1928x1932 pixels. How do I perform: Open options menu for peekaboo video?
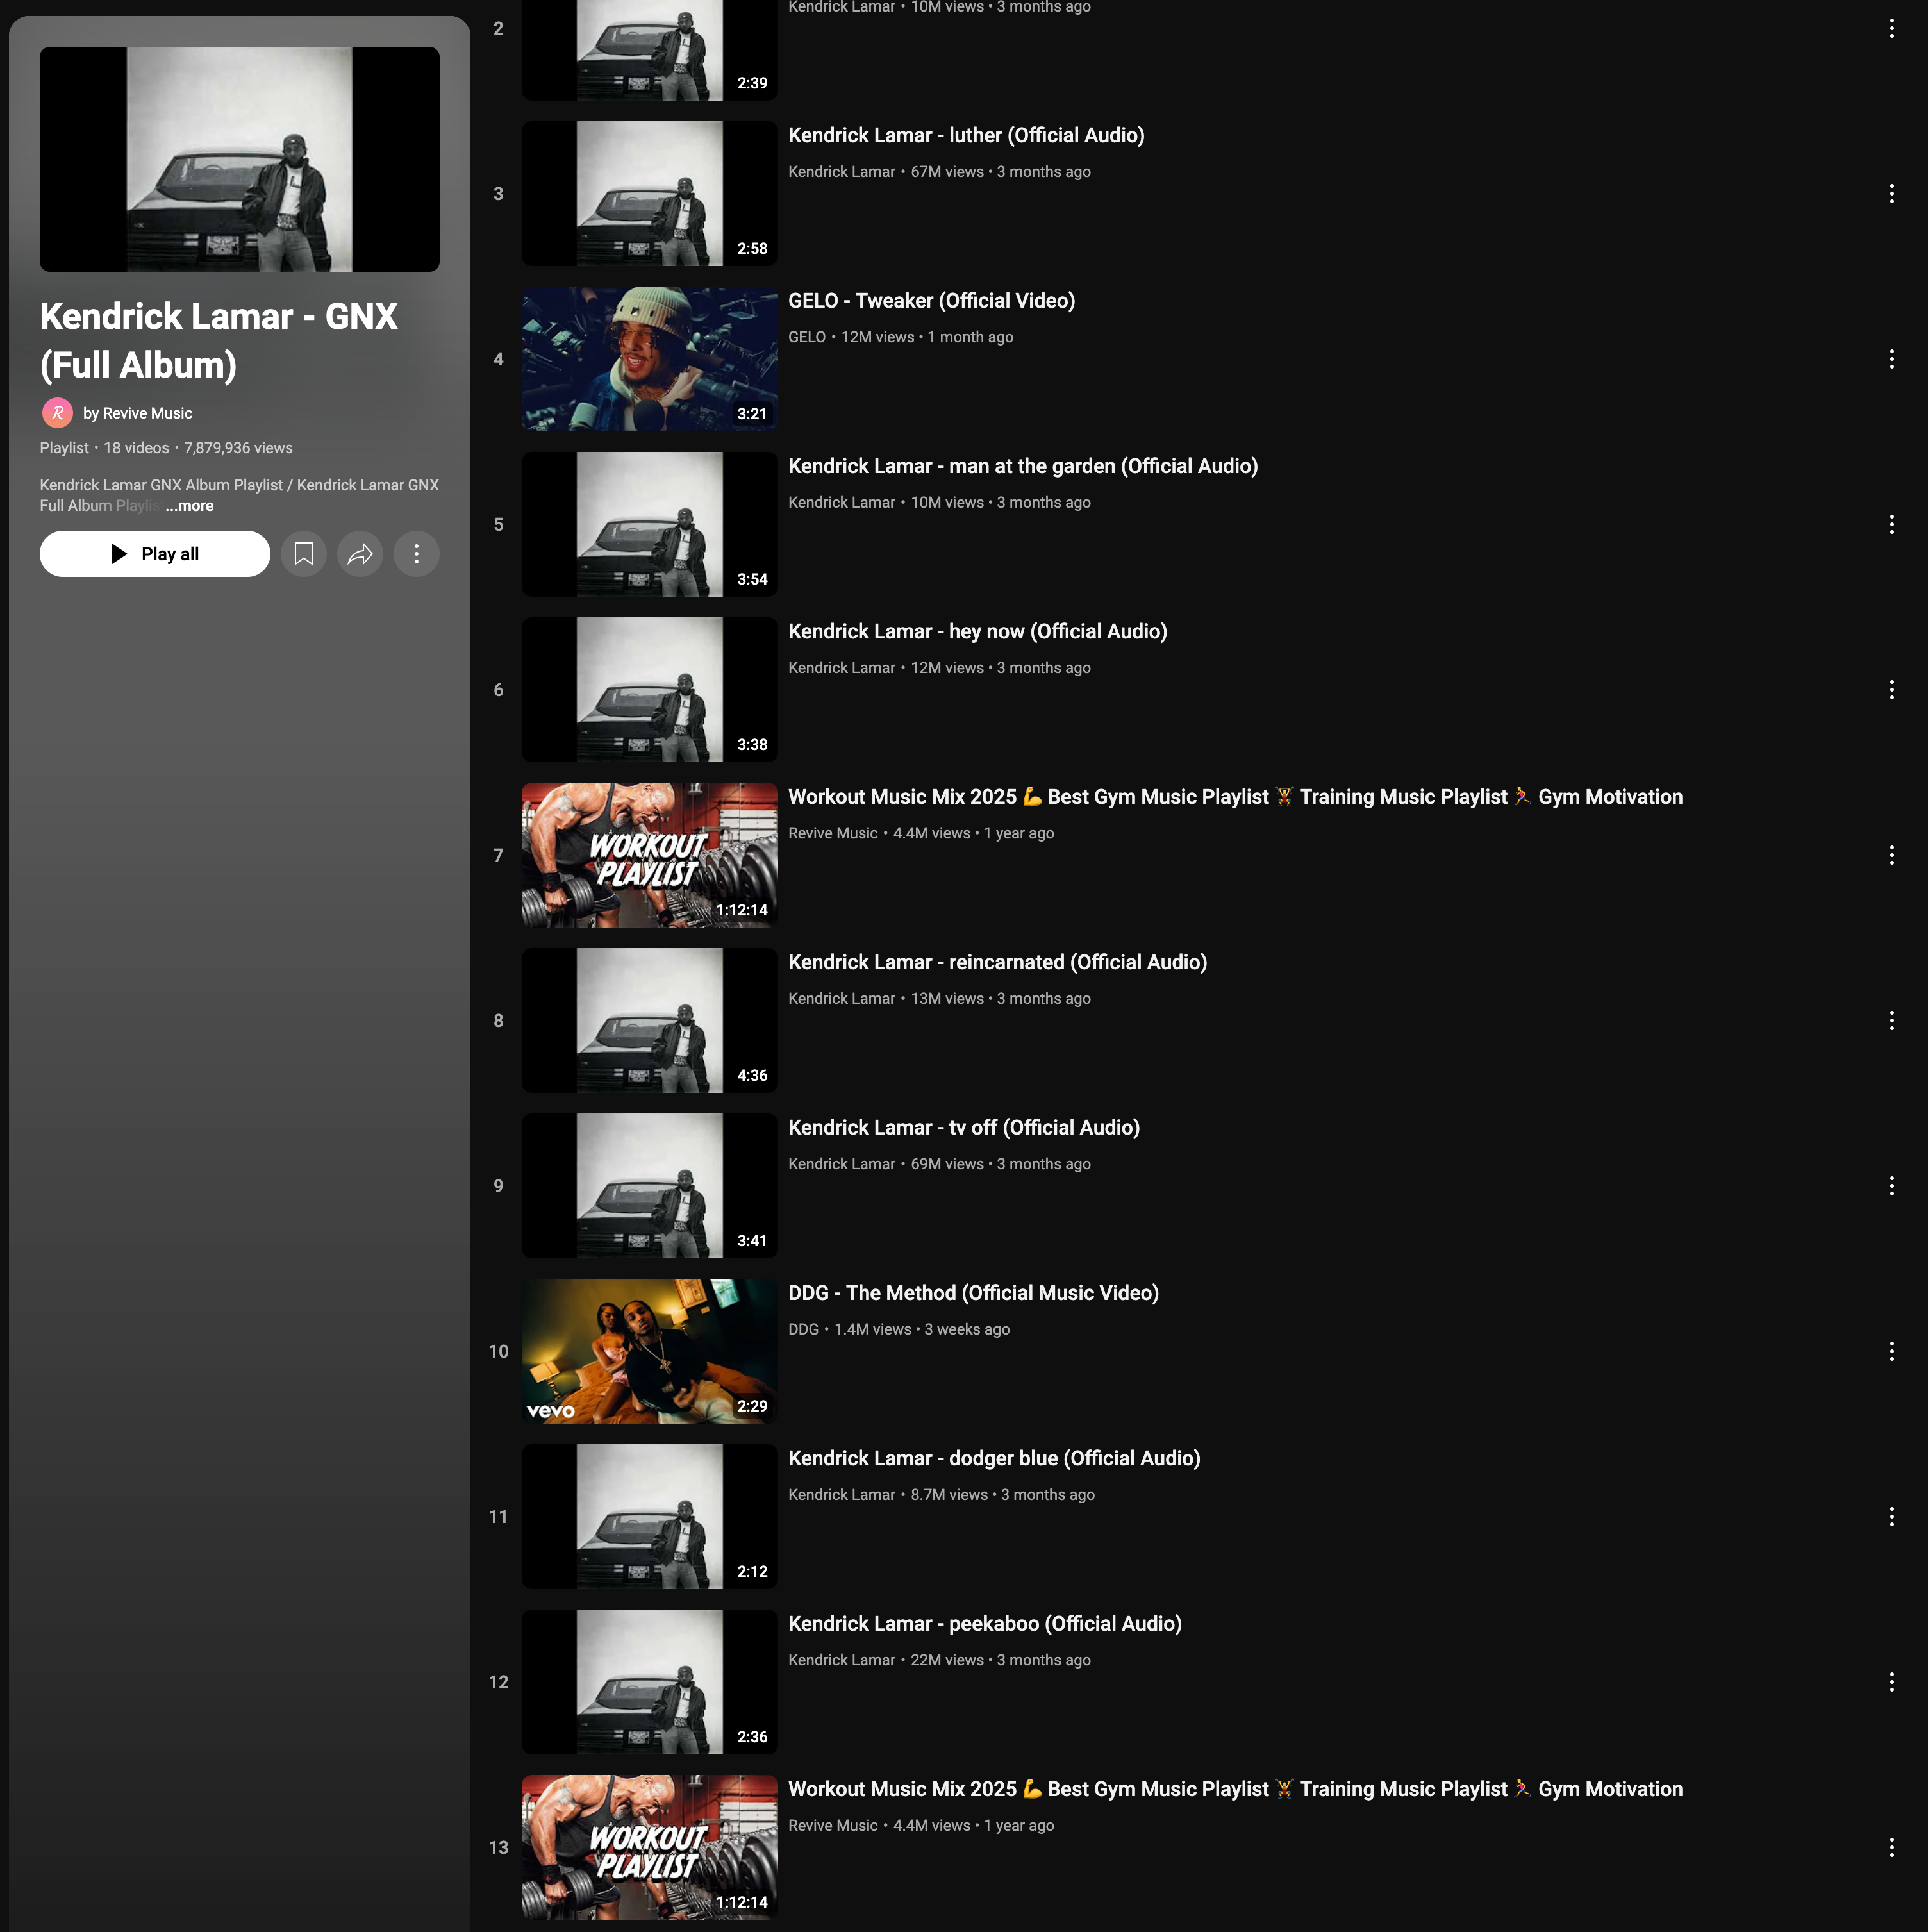1891,1682
